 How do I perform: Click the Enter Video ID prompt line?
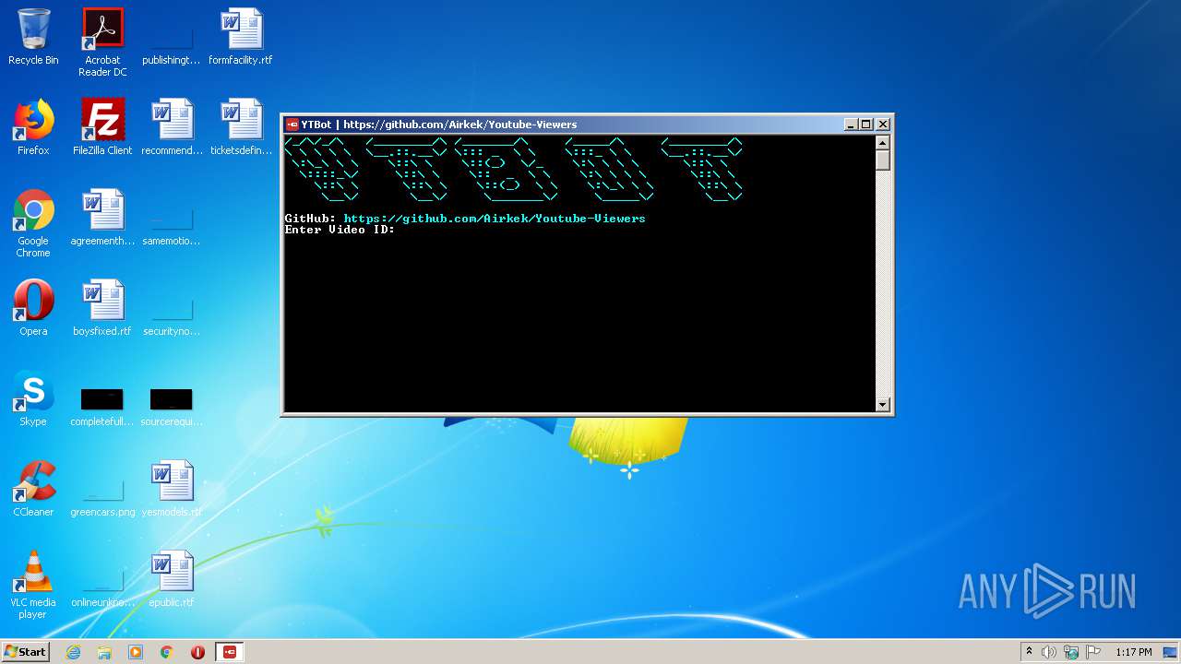(x=340, y=230)
